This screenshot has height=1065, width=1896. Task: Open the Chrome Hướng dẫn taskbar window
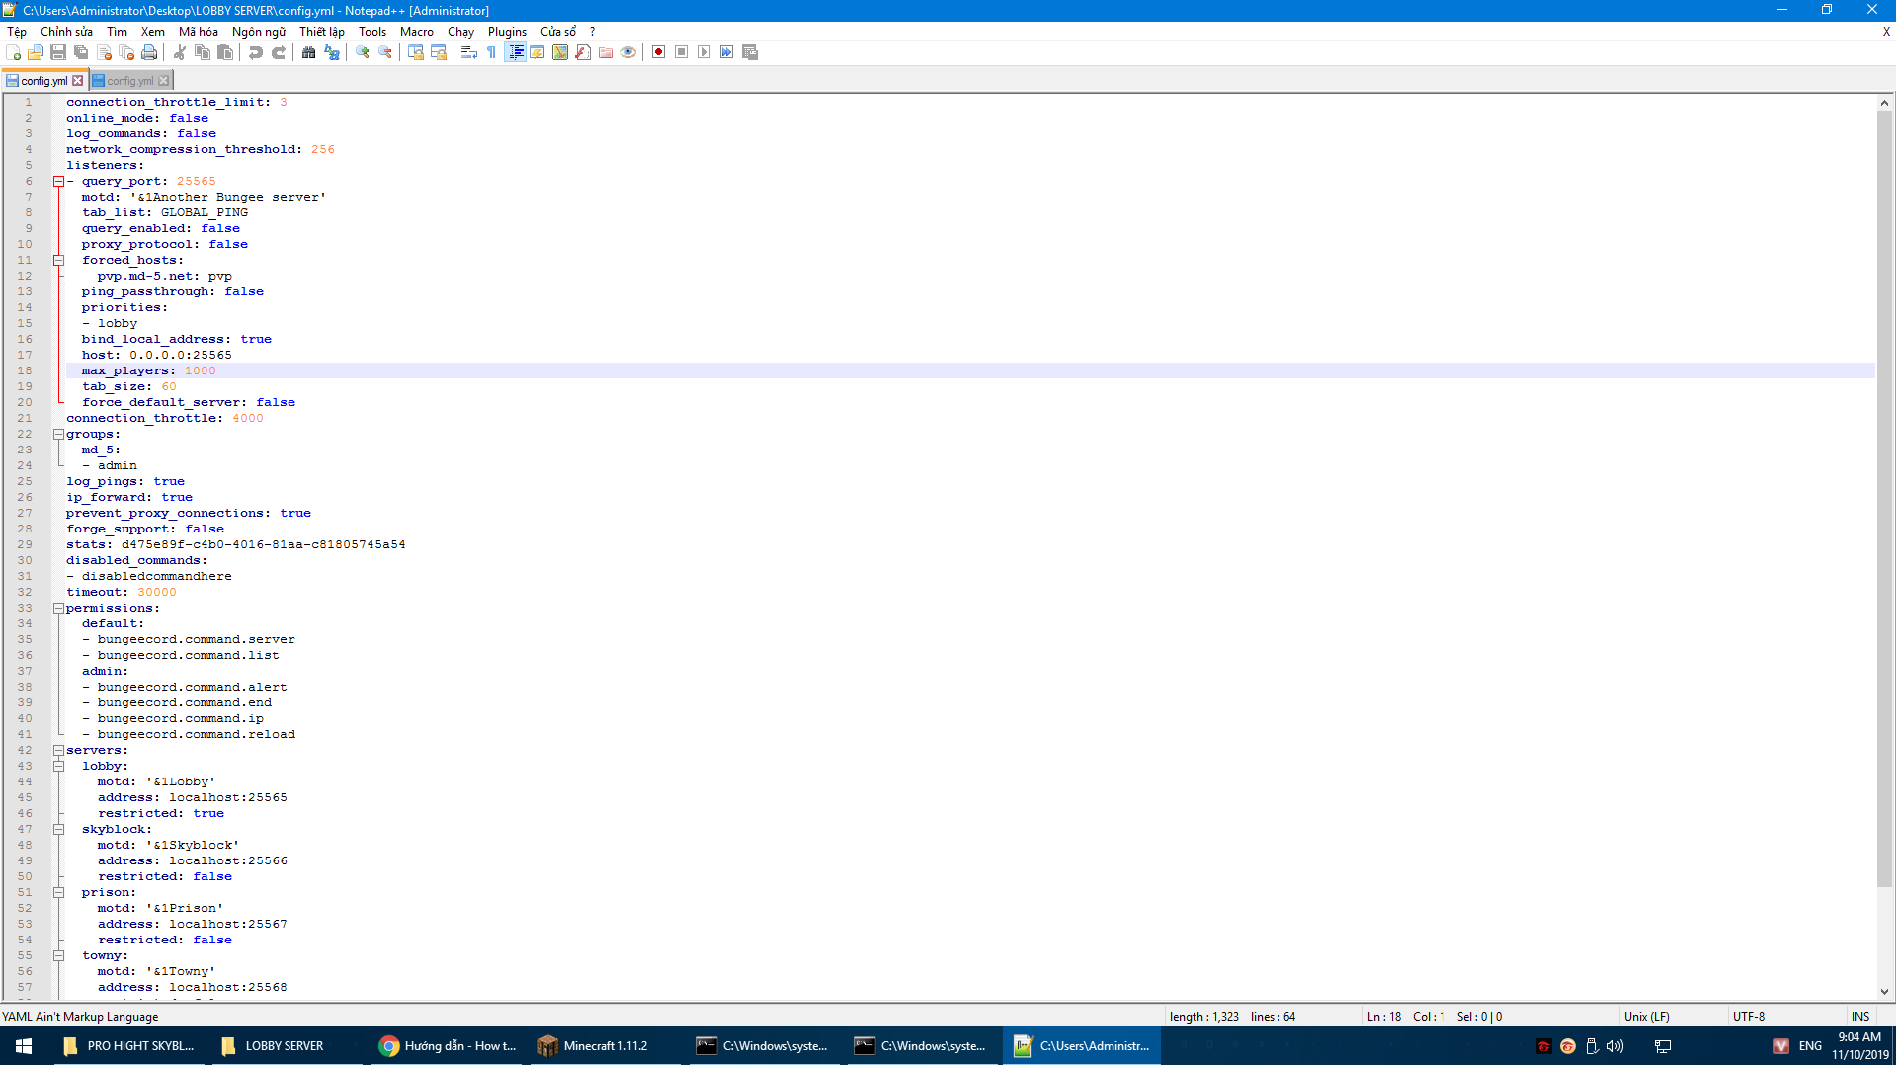point(448,1045)
